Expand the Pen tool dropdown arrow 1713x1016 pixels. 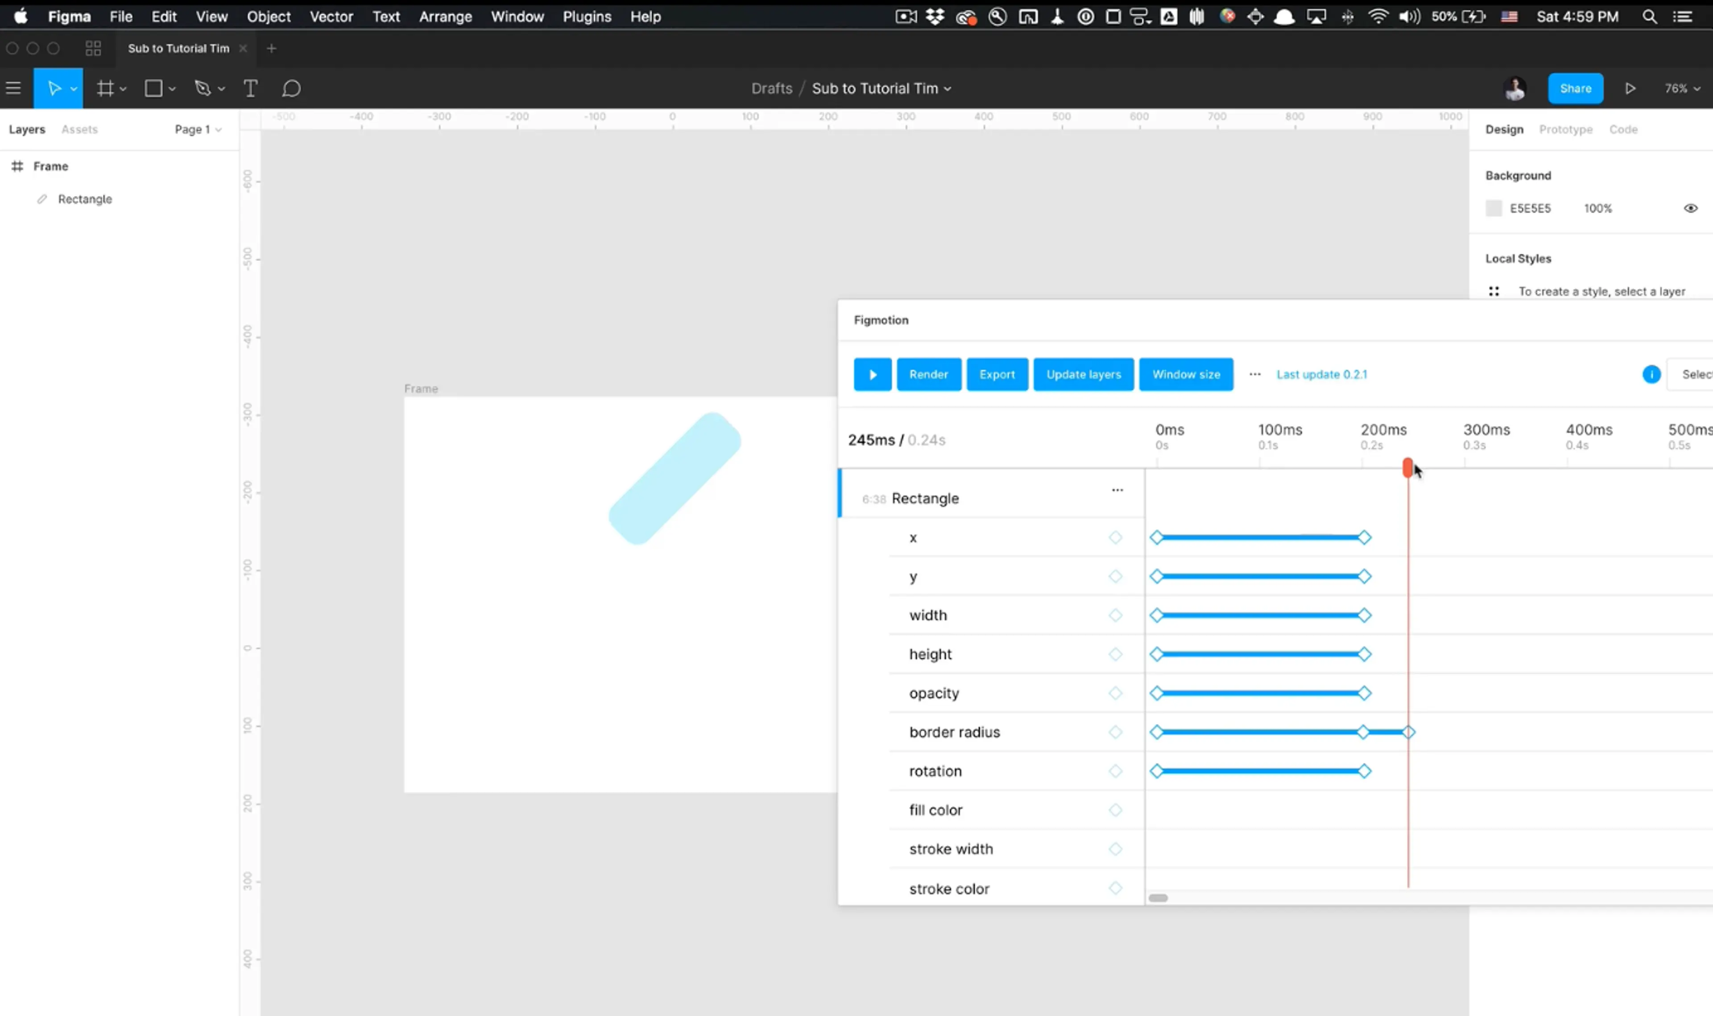pyautogui.click(x=221, y=89)
